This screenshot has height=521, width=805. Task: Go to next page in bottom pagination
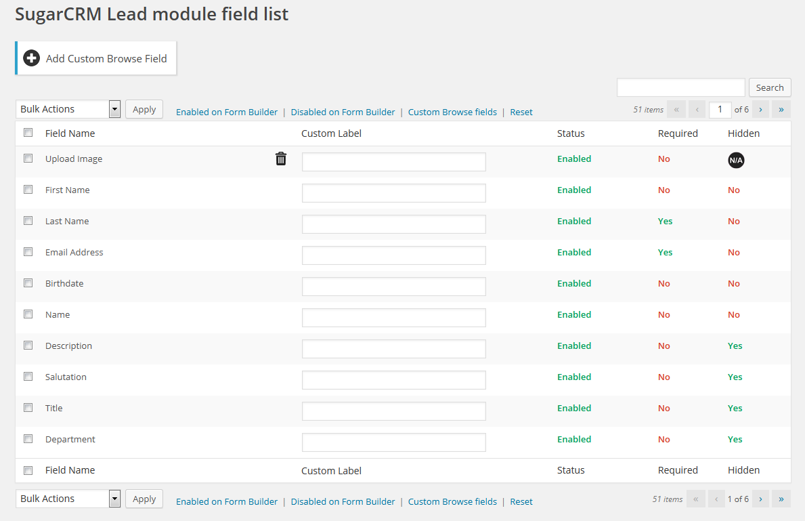(x=760, y=499)
